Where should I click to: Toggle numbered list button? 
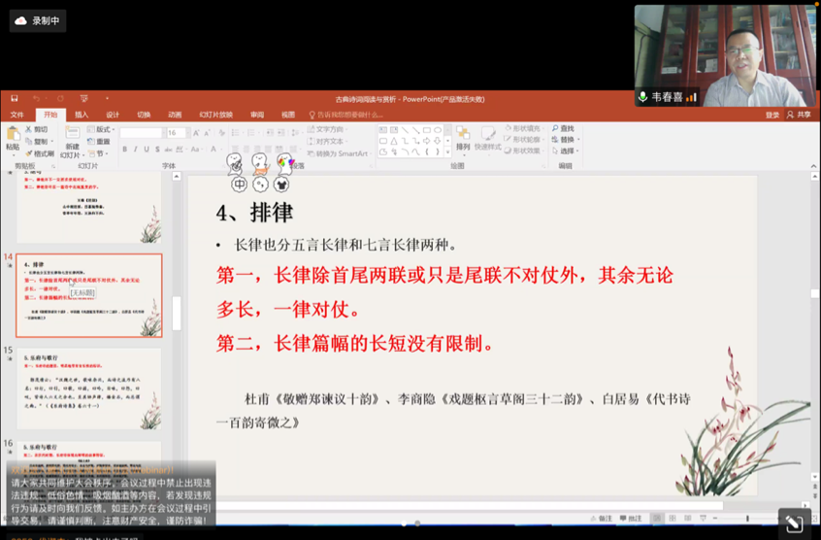coord(252,132)
